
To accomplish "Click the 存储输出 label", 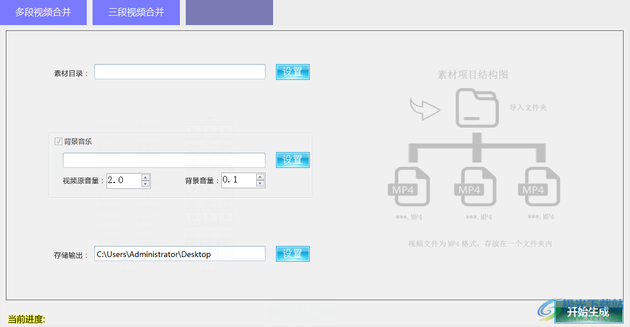I will pyautogui.click(x=70, y=255).
